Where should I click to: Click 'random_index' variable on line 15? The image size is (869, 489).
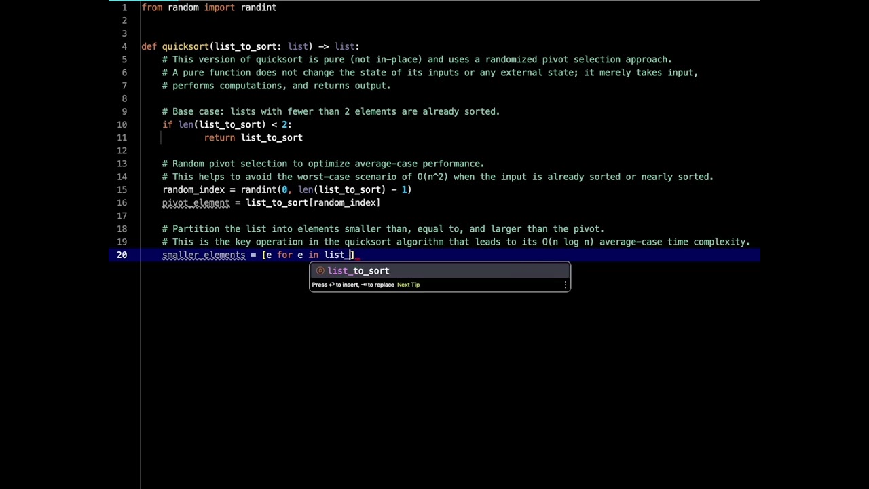(x=193, y=190)
